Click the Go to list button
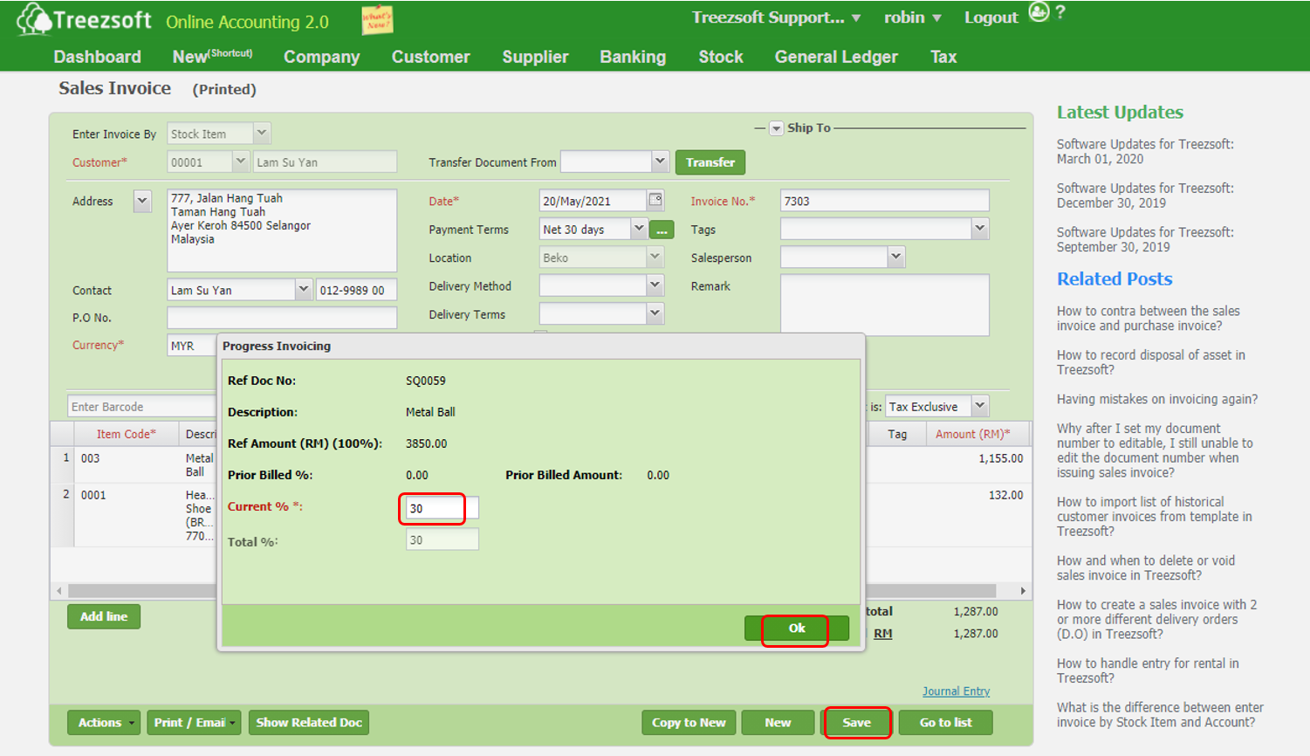The image size is (1310, 756). 945,723
